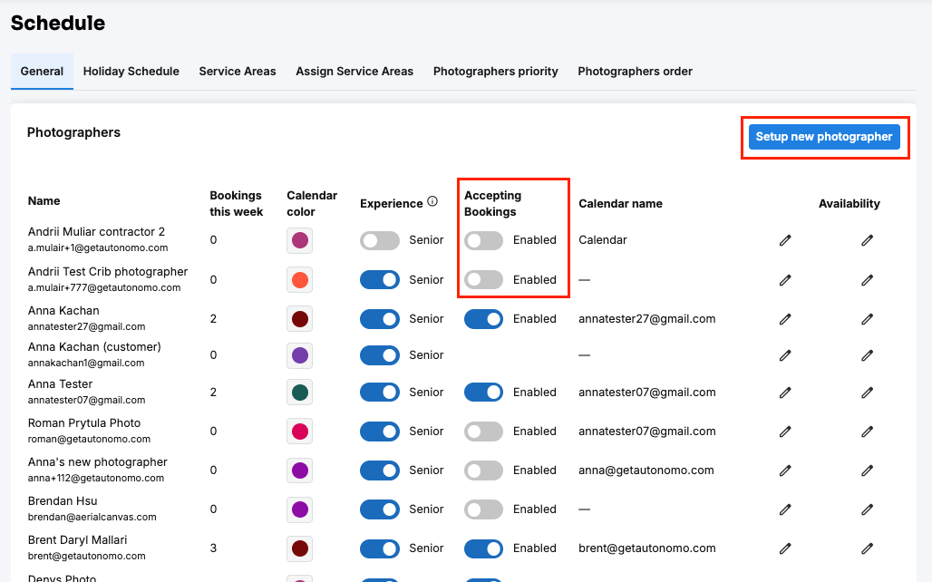Edit availability pencil for Brendan Hsu
The width and height of the screenshot is (932, 582).
click(868, 509)
